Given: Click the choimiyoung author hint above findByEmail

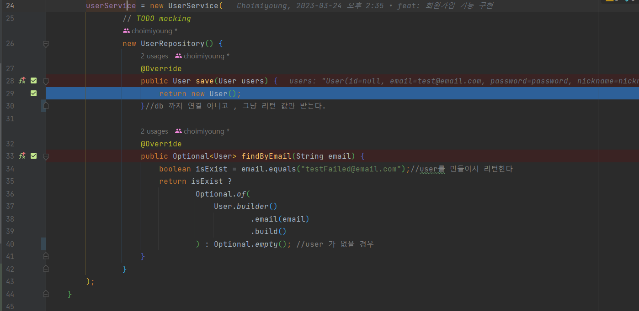Looking at the screenshot, I should (202, 131).
